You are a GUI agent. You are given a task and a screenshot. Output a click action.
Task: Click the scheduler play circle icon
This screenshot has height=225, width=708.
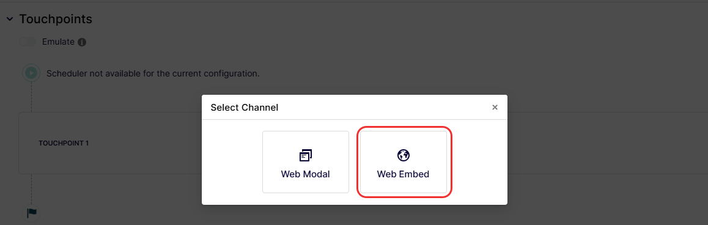click(x=31, y=72)
